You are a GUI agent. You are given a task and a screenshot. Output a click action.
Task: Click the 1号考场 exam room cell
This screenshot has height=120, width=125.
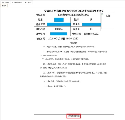(x=59, y=29)
